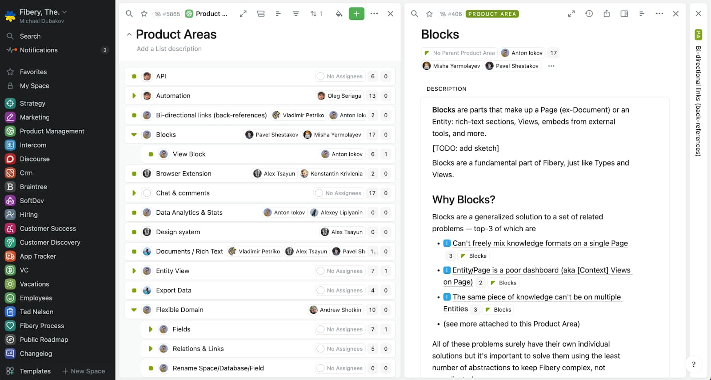Image resolution: width=711 pixels, height=380 pixels.
Task: Expand Product Areas panel to full screen
Action: [243, 14]
